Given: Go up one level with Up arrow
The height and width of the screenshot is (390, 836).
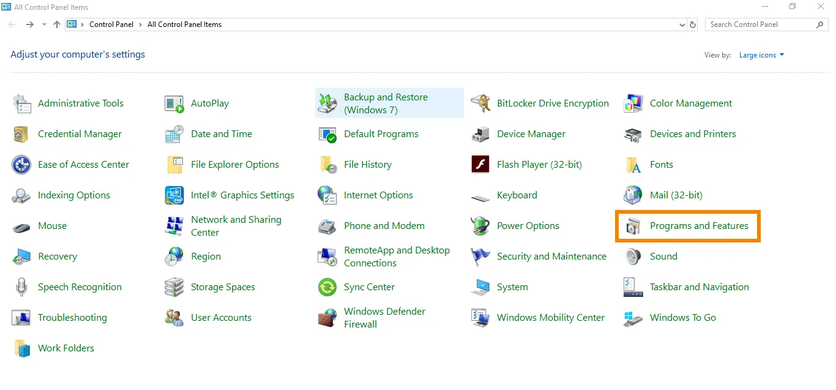Looking at the screenshot, I should (57, 24).
